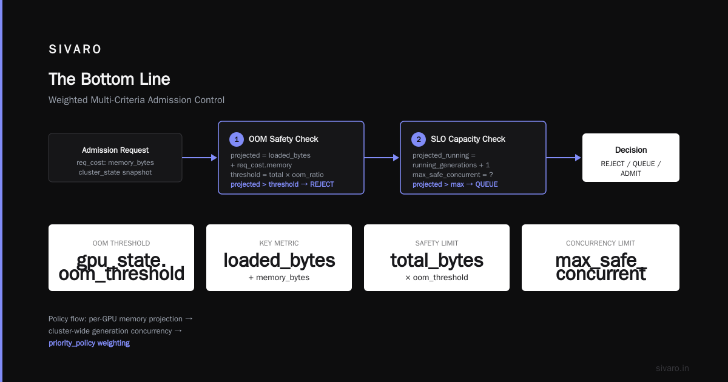Click '+ req_cost.memory' line
The height and width of the screenshot is (382, 728).
pyautogui.click(x=261, y=165)
